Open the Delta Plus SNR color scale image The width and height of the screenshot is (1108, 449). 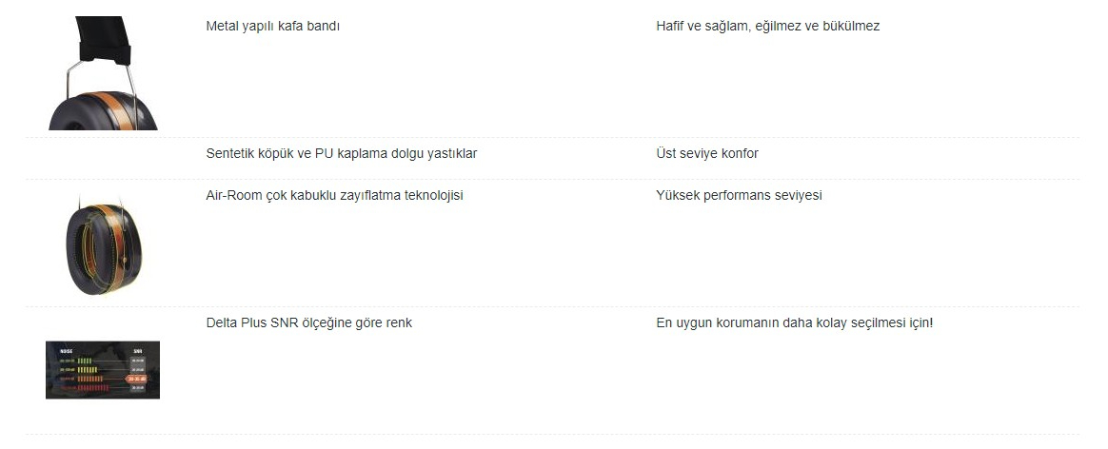(x=103, y=370)
